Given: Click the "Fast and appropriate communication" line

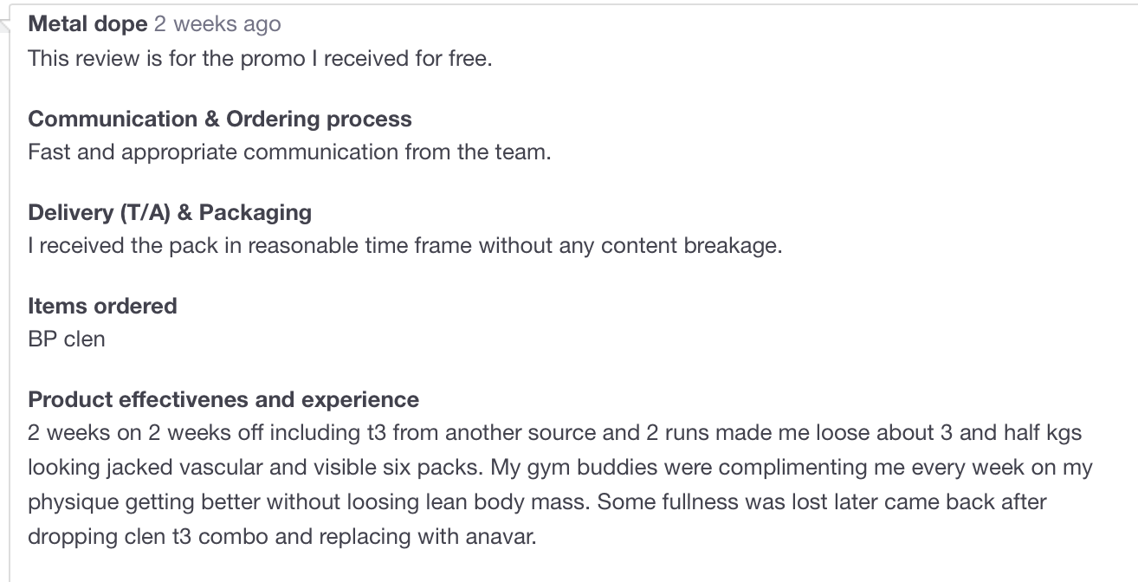Looking at the screenshot, I should 289,152.
